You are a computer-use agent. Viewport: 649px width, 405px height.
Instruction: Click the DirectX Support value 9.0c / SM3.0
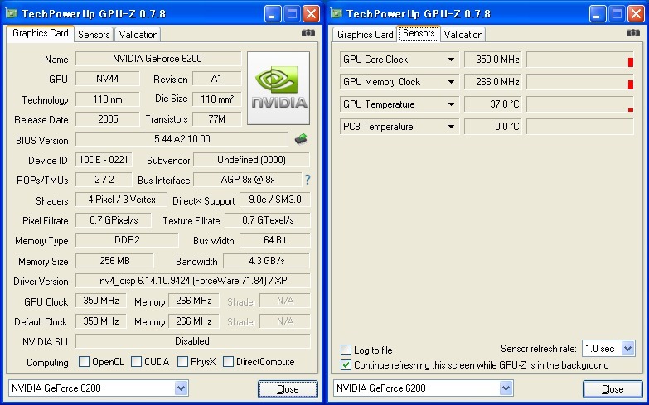[275, 200]
